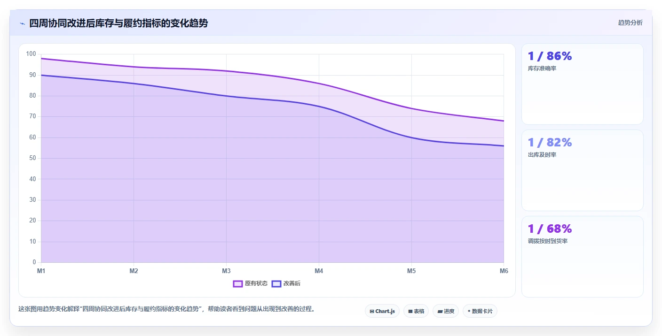This screenshot has height=336, width=662.
Task: Click the chart title 四周协同改进后库存与履约指标的变化趋势
Action: click(x=118, y=23)
